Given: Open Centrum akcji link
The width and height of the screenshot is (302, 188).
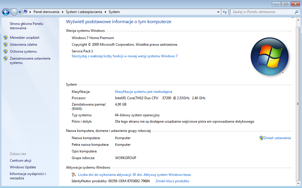Looking at the screenshot, I should click(21, 161).
